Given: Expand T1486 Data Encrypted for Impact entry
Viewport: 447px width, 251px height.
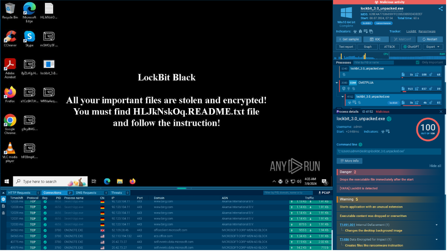Looking at the screenshot, I should point(437,240).
